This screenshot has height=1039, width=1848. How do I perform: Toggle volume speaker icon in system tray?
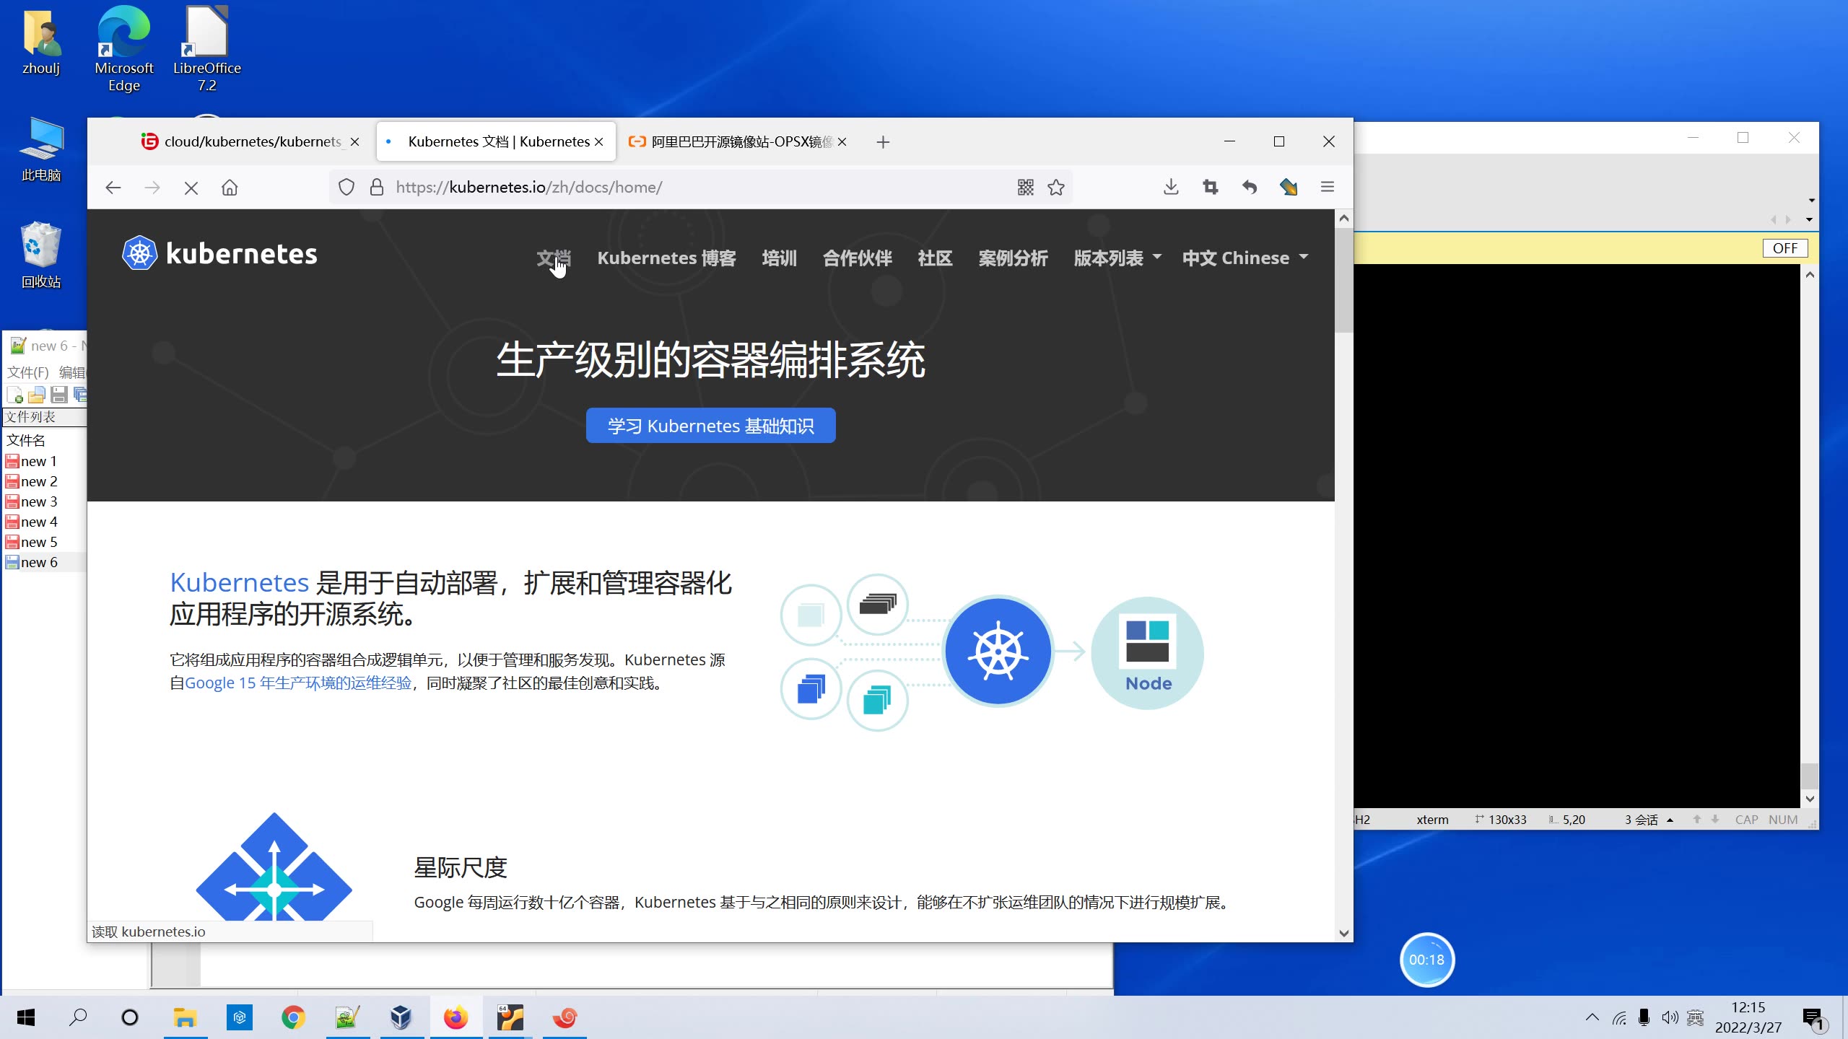point(1669,1017)
